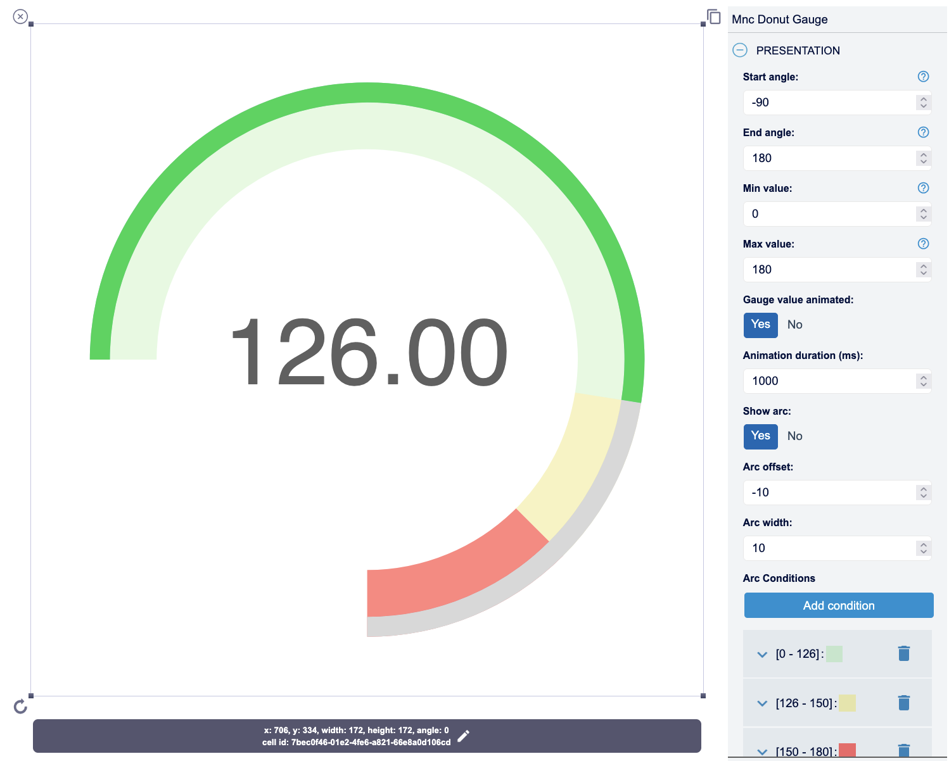Delete the [0 - 126] arc condition

[x=904, y=653]
